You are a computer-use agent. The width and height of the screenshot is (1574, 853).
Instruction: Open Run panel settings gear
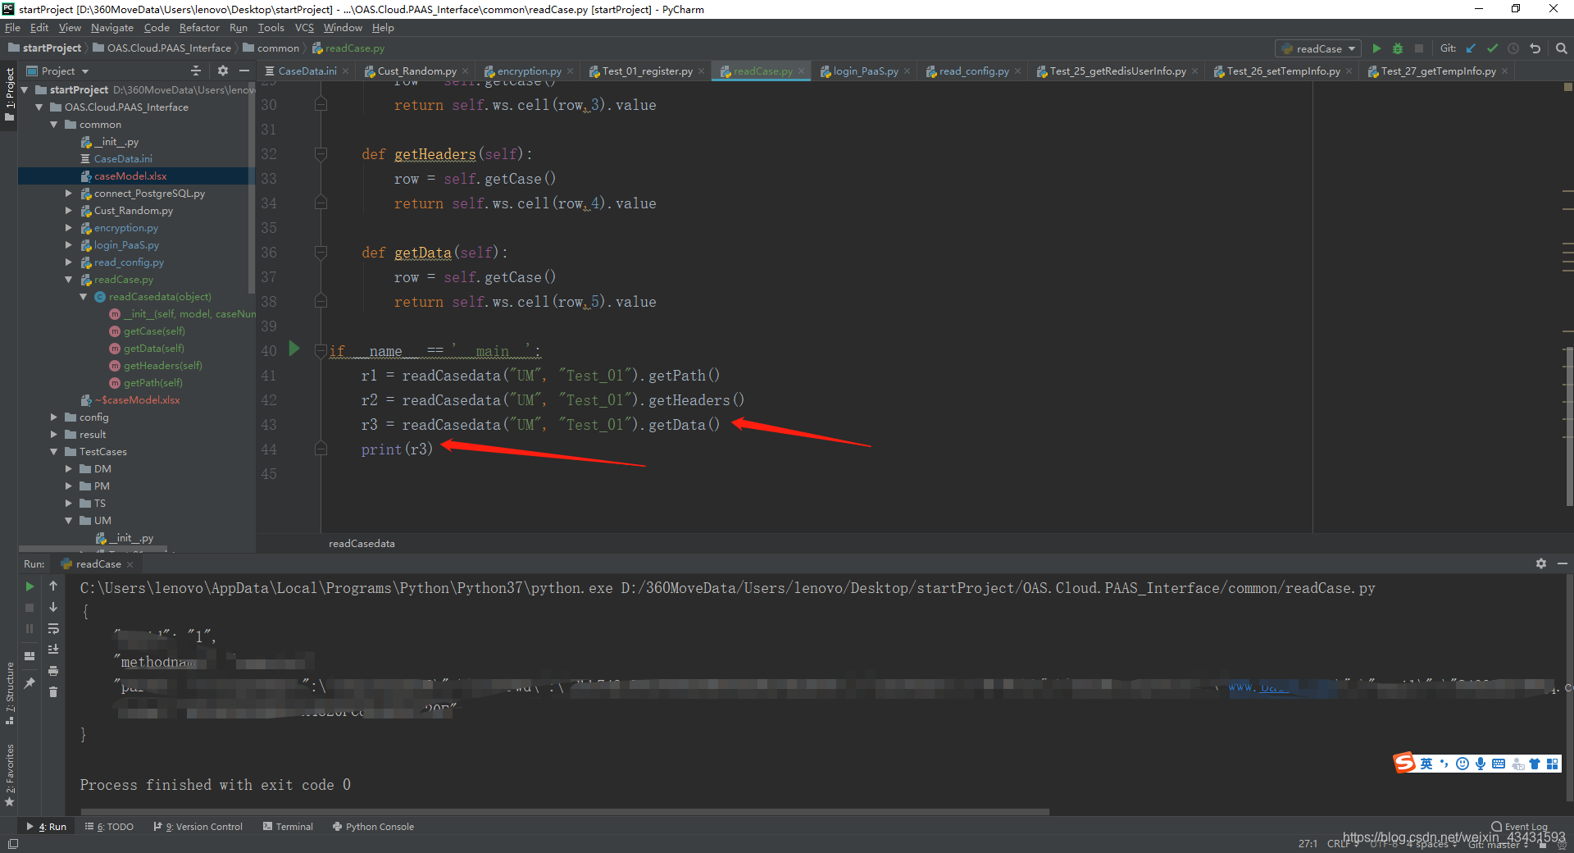(x=1541, y=563)
